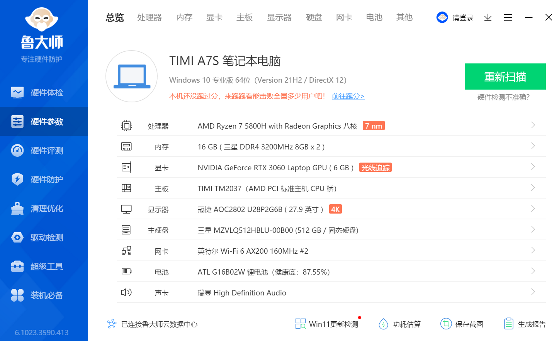Click the sound card speaker icon
The image size is (559, 341).
pos(126,292)
